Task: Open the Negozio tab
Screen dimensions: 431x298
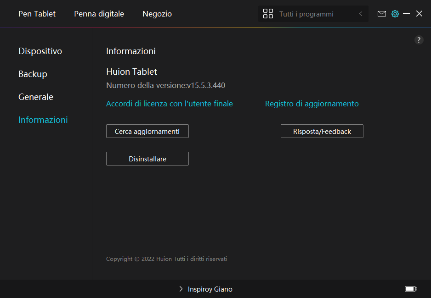Action: tap(157, 14)
